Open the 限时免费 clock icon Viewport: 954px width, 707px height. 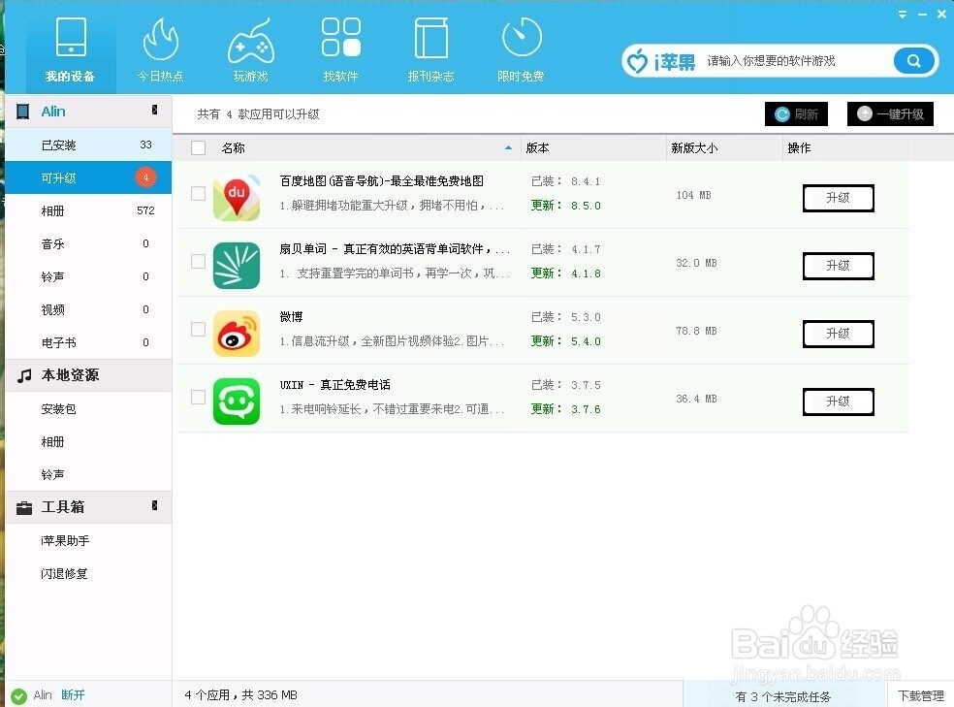[x=522, y=37]
